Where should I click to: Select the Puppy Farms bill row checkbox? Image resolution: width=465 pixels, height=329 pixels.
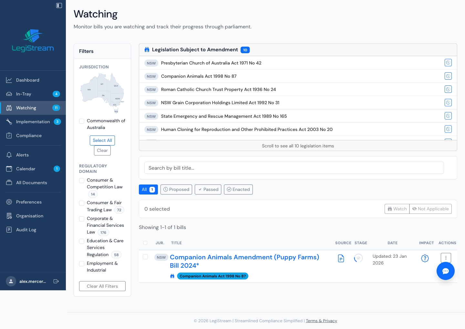pos(145,257)
